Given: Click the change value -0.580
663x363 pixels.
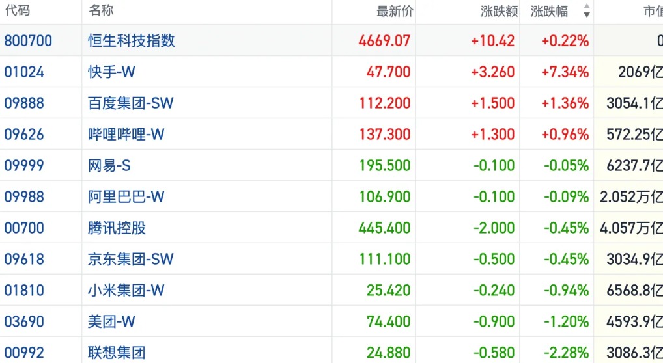Looking at the screenshot, I should 494,353.
